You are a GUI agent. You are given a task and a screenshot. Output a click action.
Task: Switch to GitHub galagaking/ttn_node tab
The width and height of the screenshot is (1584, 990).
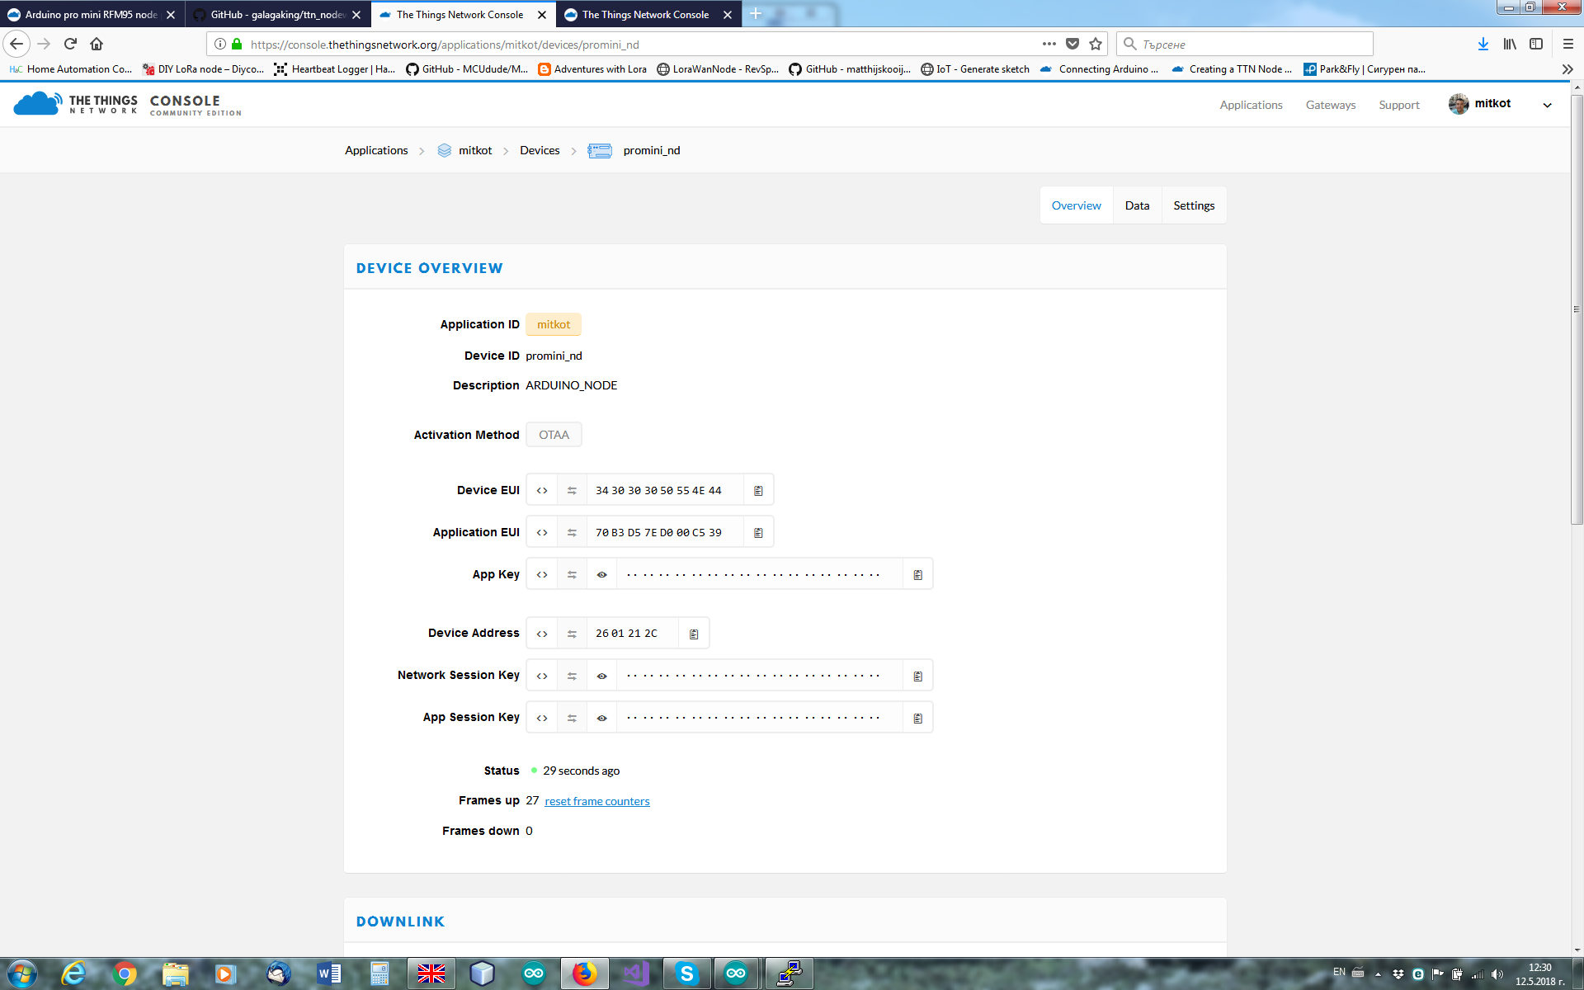[x=278, y=14]
